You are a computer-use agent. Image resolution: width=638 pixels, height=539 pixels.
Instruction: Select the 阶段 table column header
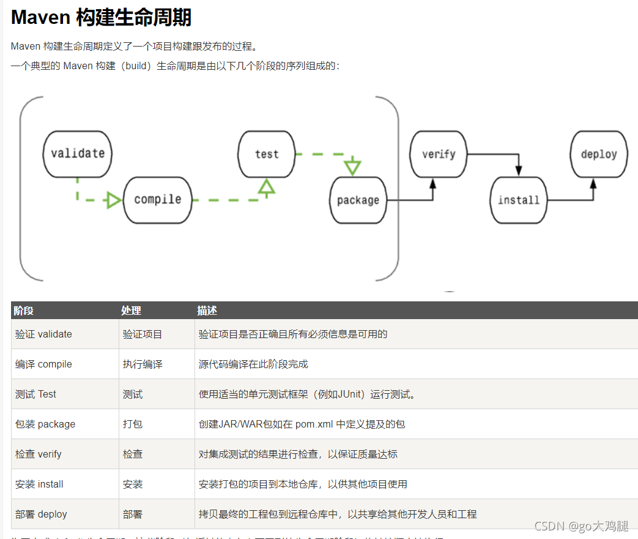coord(22,311)
